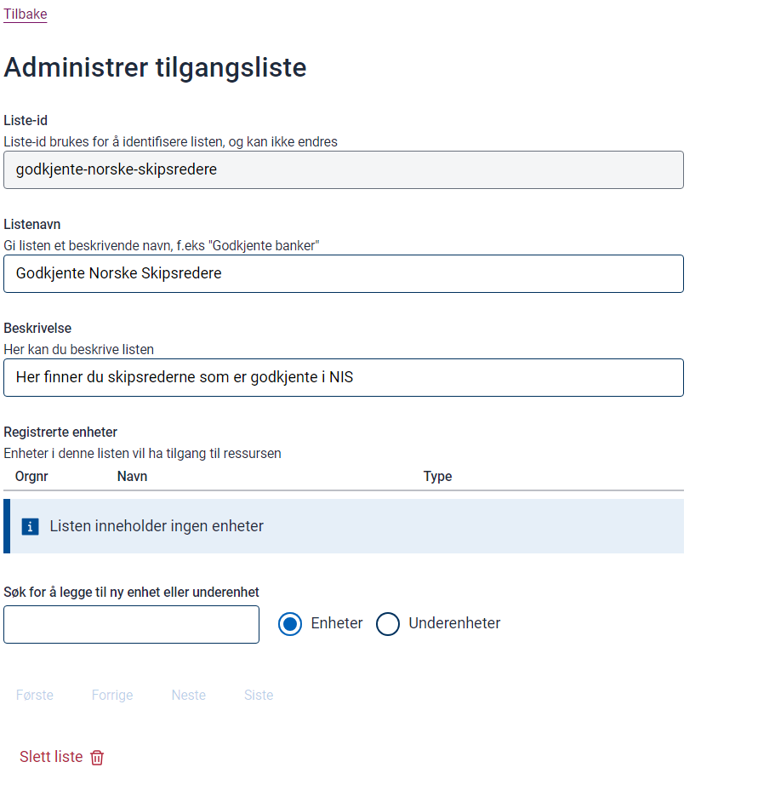Click the Registrerte enheter section label

(61, 432)
